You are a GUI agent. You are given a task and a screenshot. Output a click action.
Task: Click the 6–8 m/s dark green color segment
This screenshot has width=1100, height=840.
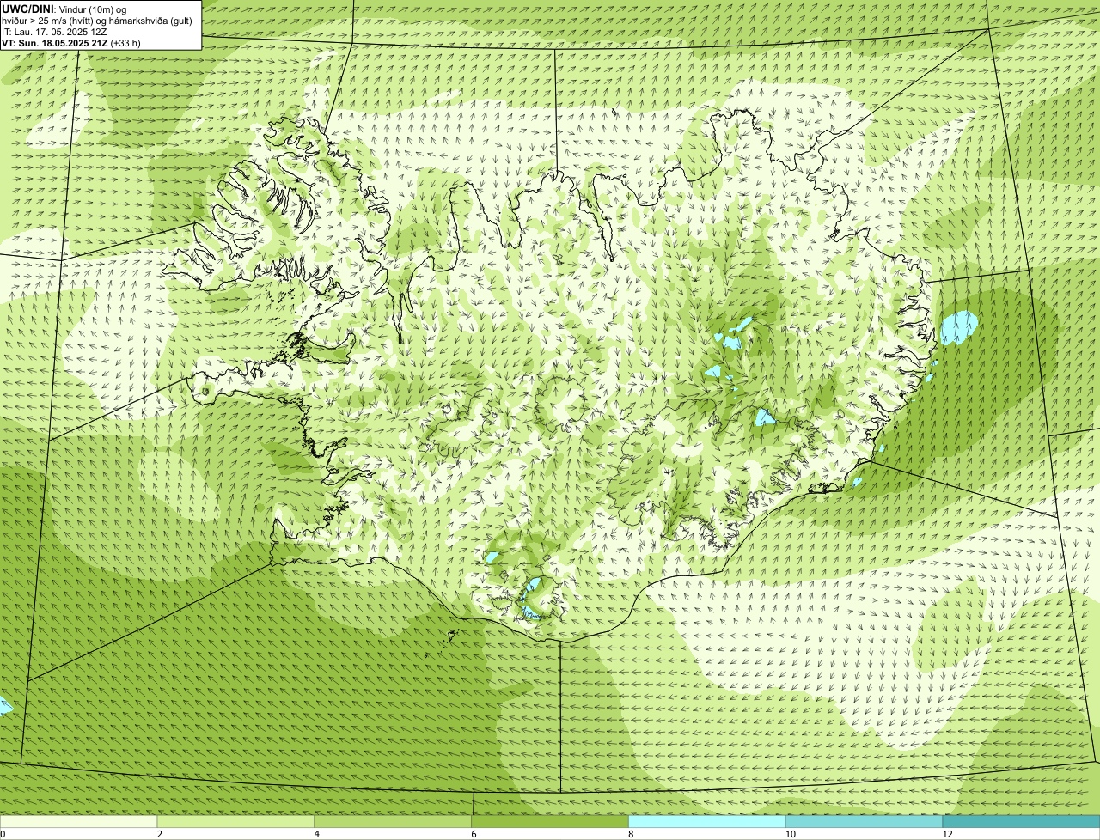pos(550,822)
